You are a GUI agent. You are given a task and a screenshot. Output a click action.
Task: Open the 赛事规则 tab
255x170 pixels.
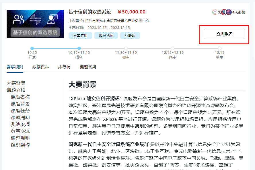click(x=15, y=67)
